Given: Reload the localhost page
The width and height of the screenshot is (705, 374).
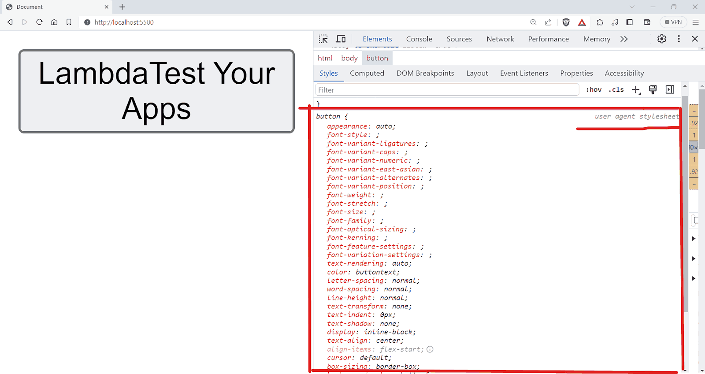Looking at the screenshot, I should point(39,22).
